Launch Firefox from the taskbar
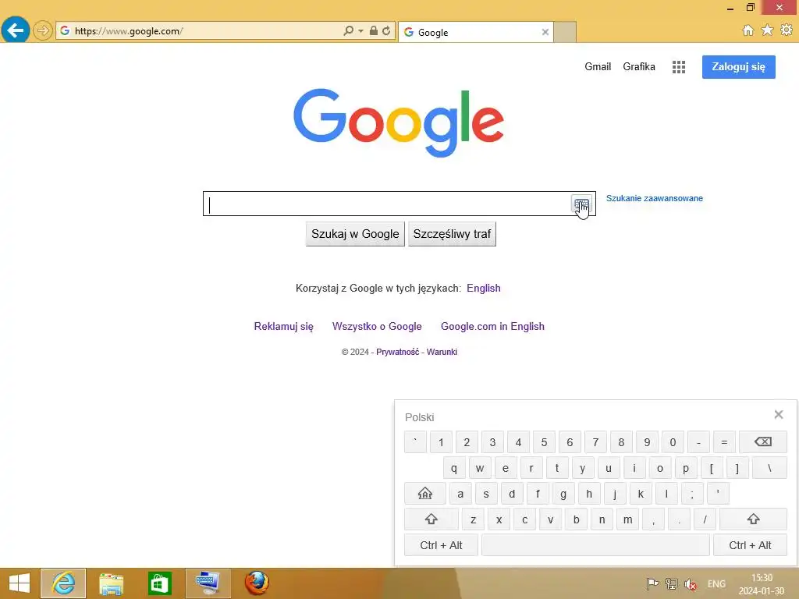The image size is (799, 599). tap(257, 583)
